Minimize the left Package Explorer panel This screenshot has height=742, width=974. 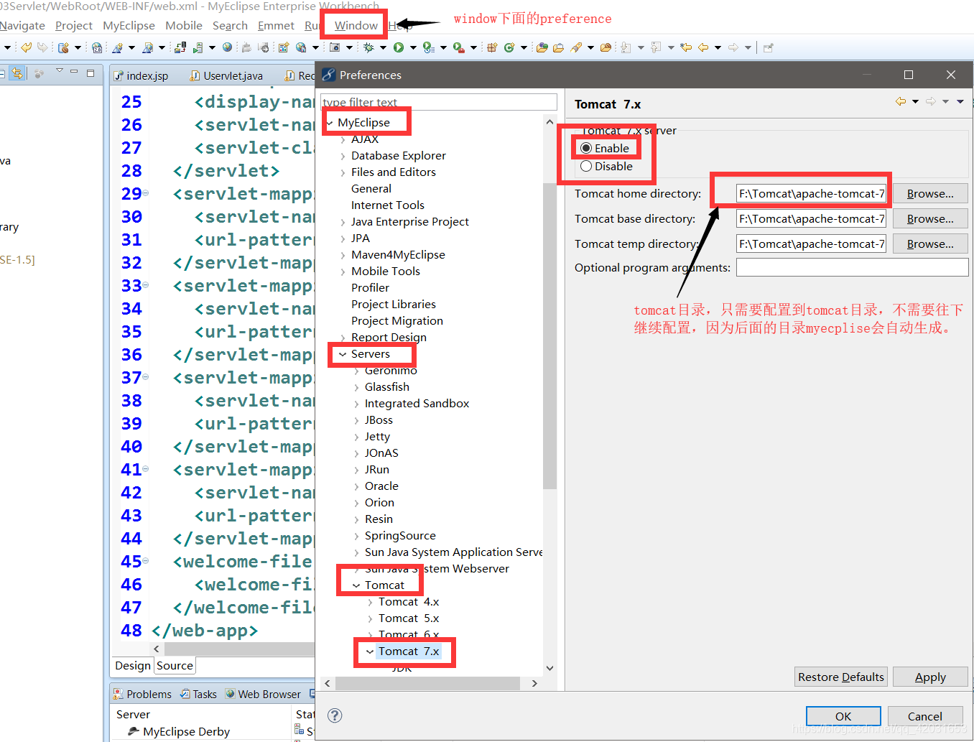click(73, 73)
